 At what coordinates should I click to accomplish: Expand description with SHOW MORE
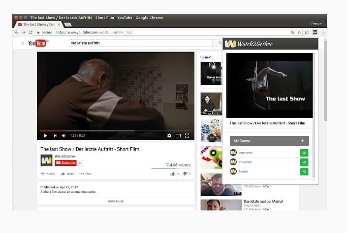click(116, 201)
